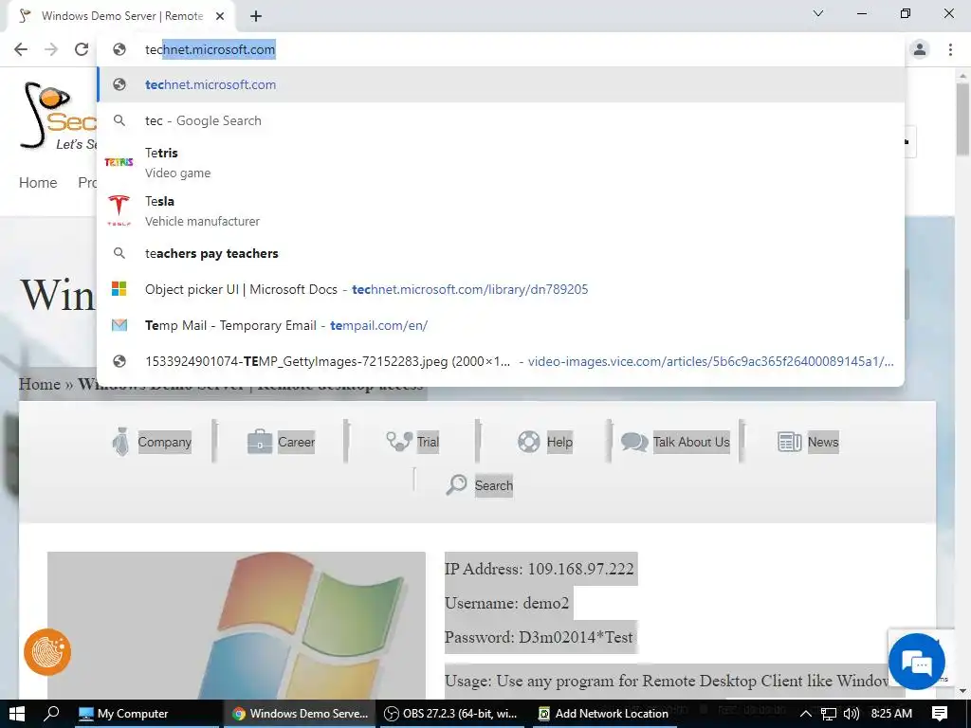Click the lifebuoy icon beside Help
Image resolution: width=971 pixels, height=728 pixels.
tap(529, 442)
